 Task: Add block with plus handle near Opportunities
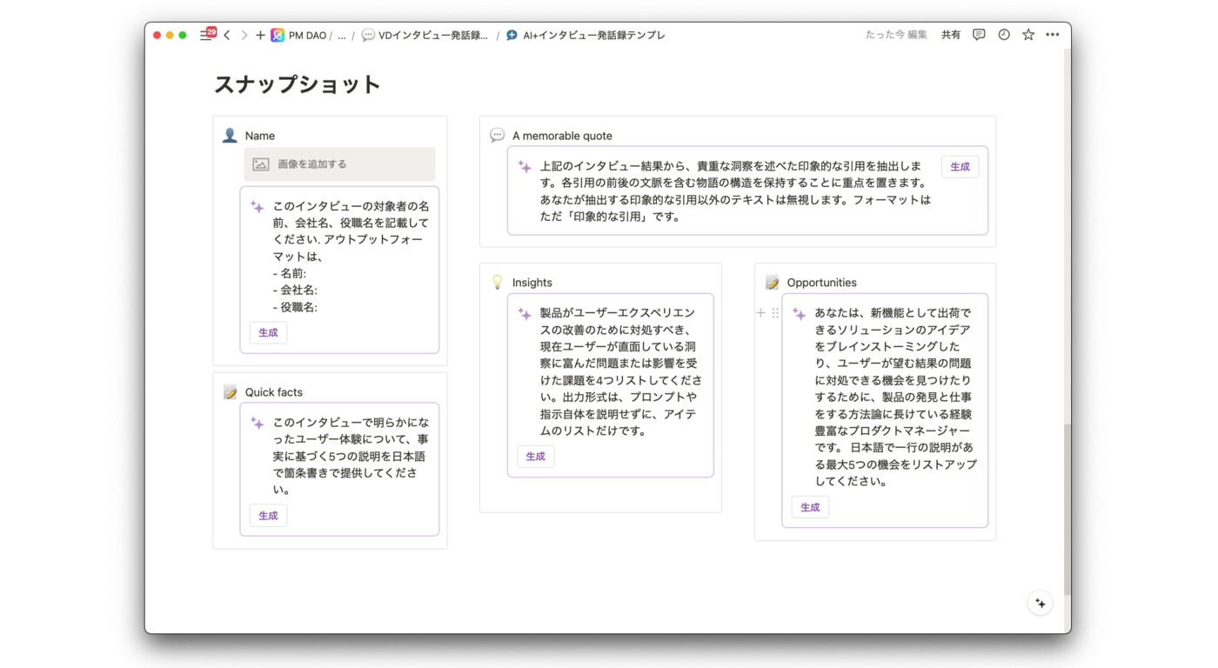(x=760, y=313)
